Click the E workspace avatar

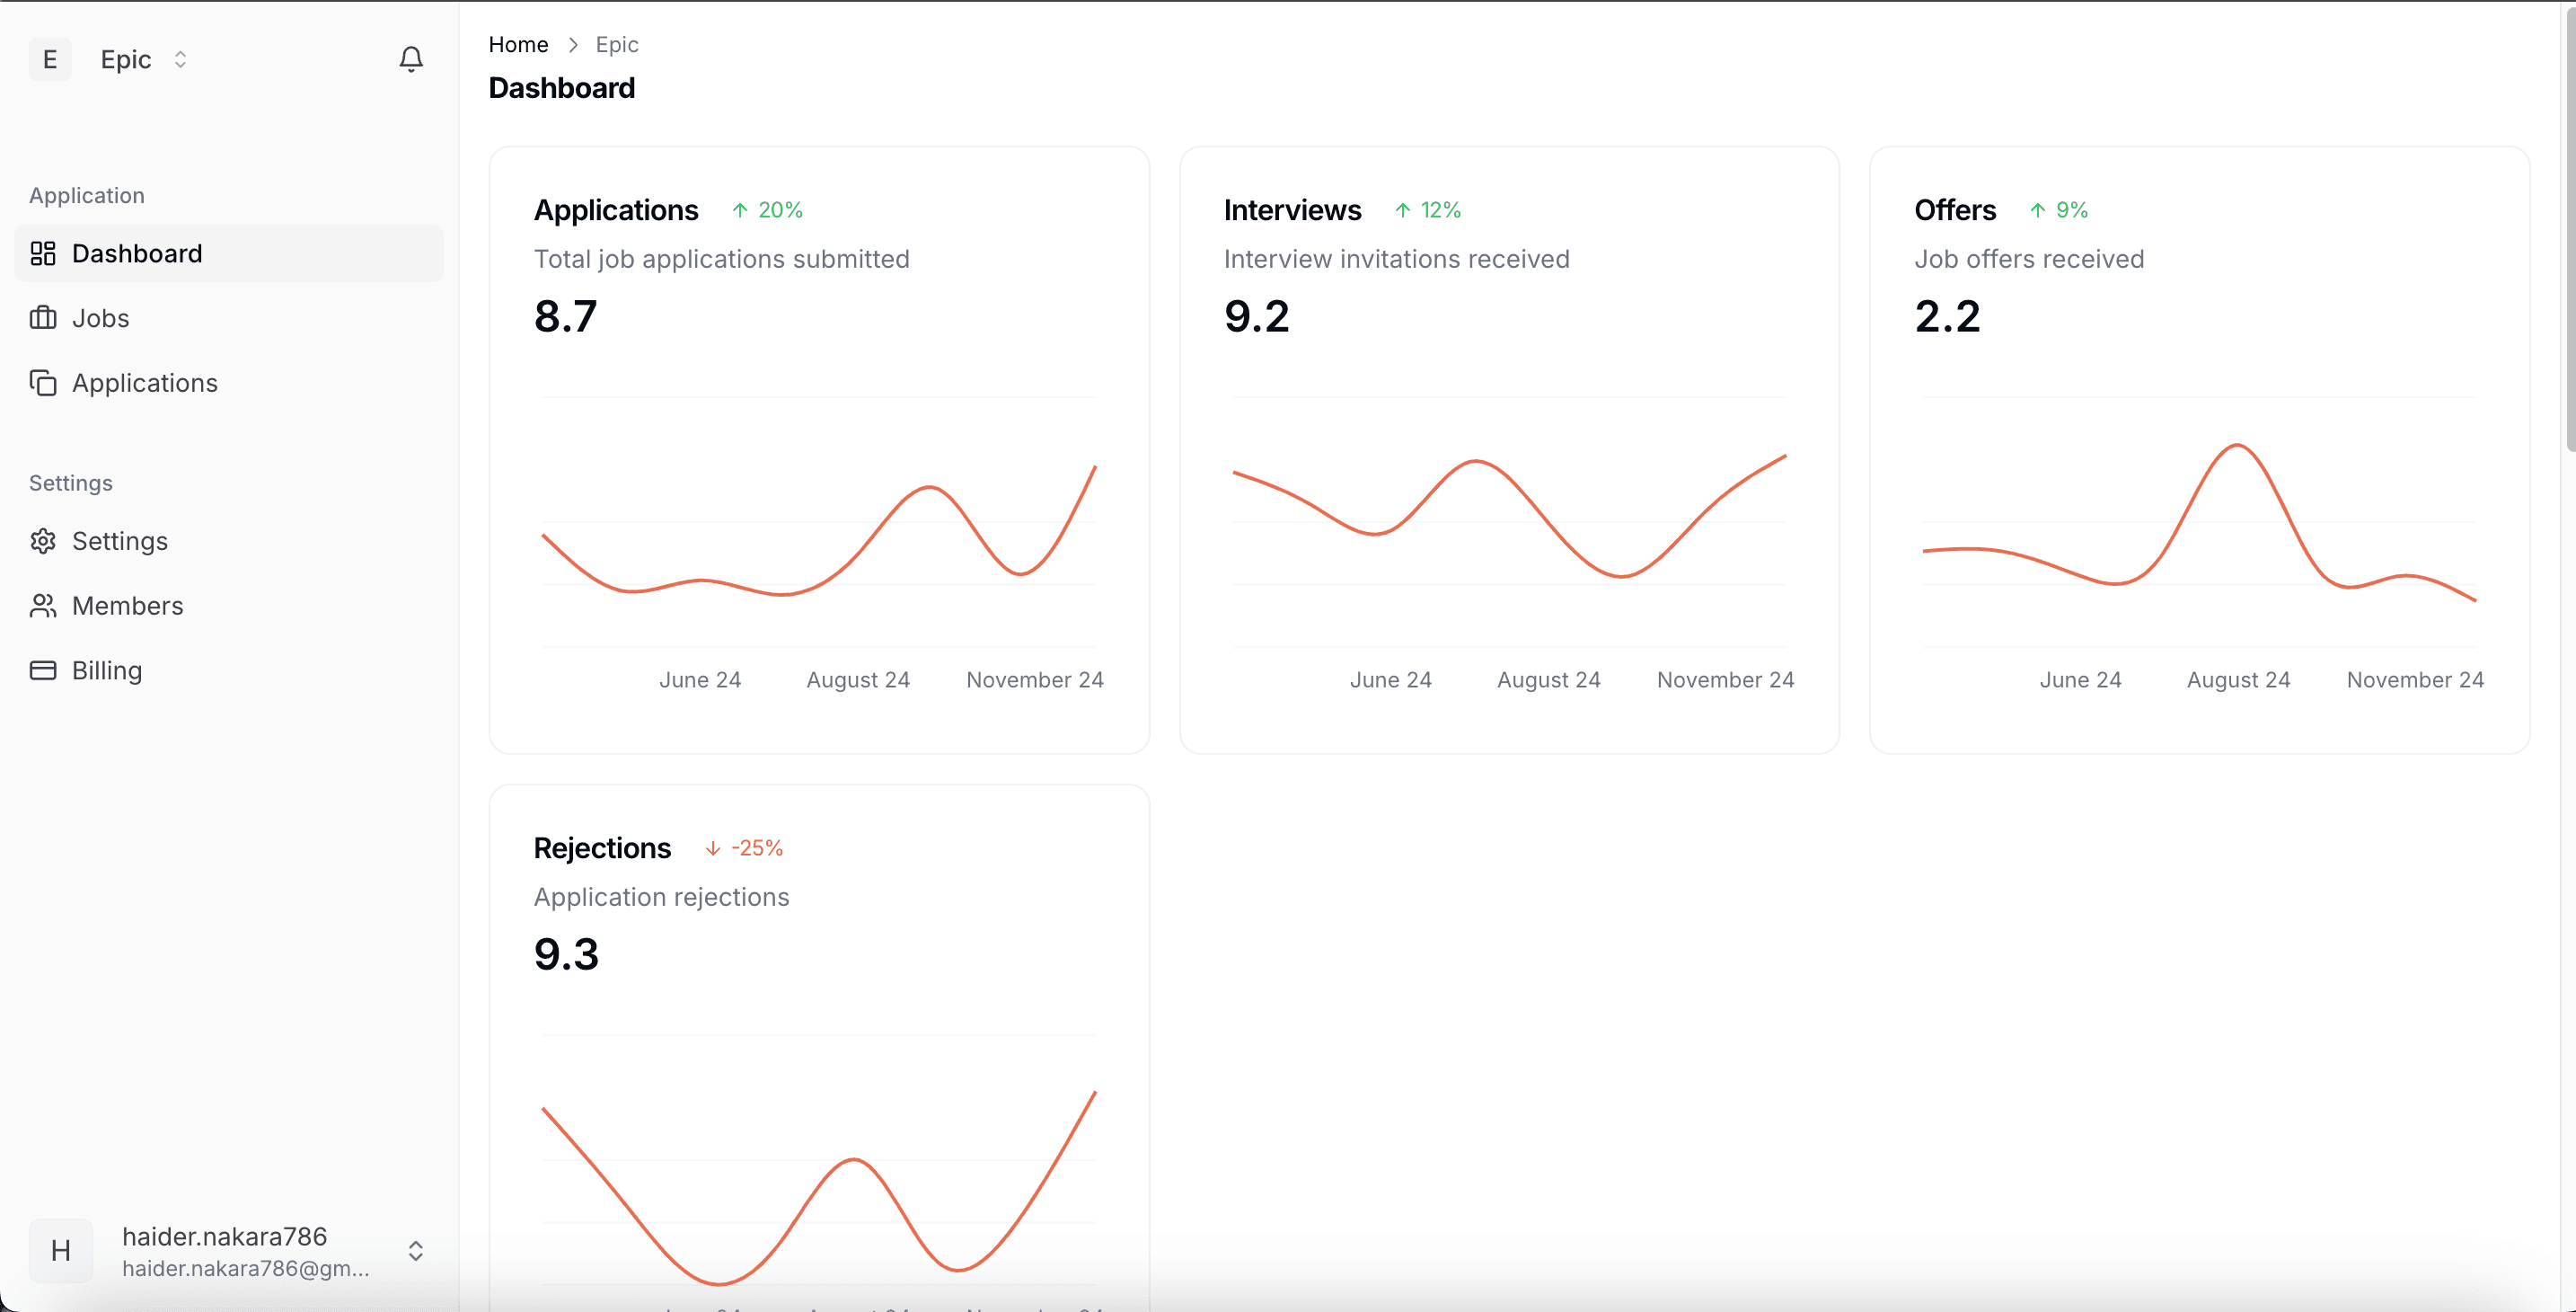pos(50,59)
